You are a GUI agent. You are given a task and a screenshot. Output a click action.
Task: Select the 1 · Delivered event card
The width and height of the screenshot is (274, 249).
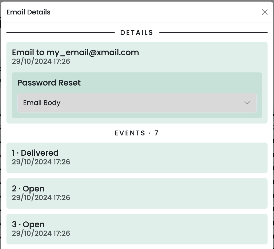137,158
